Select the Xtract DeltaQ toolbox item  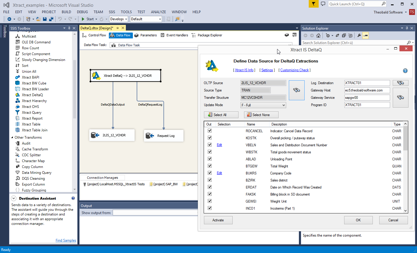click(x=32, y=95)
